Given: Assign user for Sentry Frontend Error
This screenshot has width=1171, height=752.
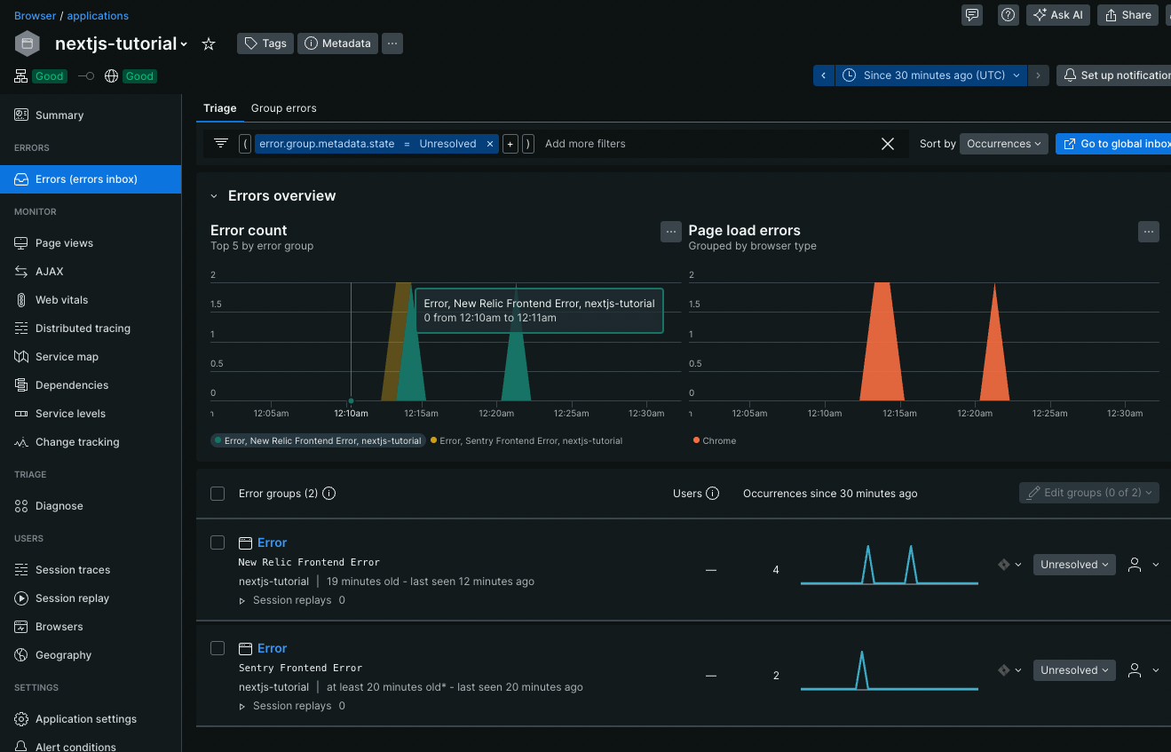Looking at the screenshot, I should point(1143,670).
